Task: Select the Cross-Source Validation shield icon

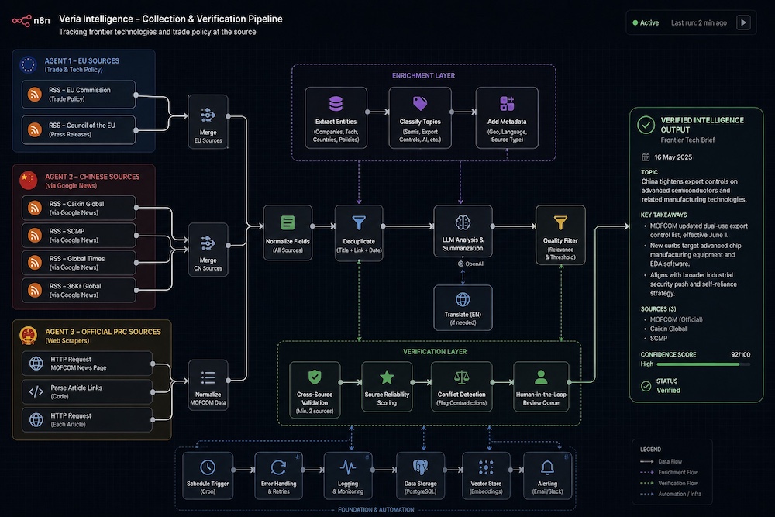Action: click(x=315, y=377)
